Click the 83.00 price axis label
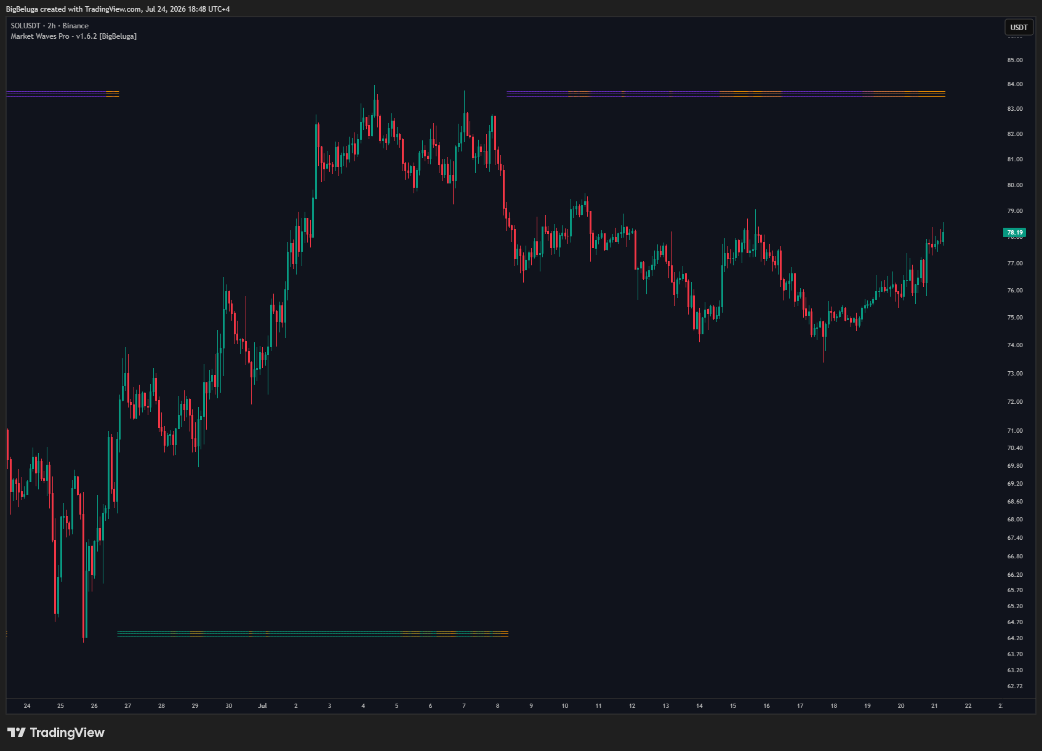 click(1015, 109)
